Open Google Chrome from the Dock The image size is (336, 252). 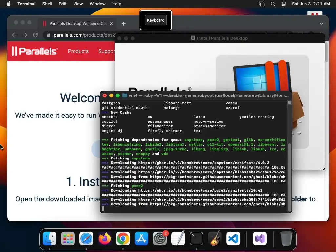tap(123, 239)
